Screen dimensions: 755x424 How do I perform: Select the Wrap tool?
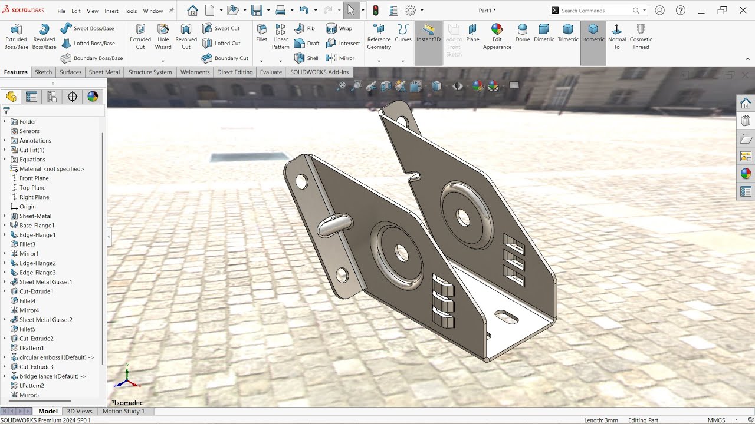[339, 28]
